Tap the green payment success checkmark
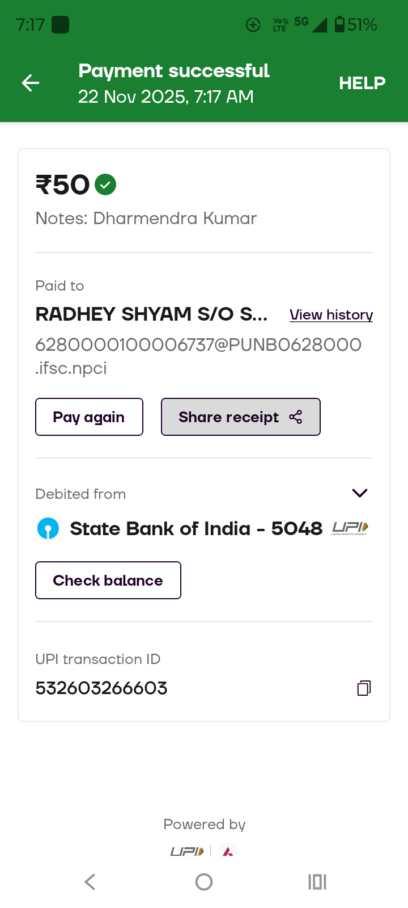The height and width of the screenshot is (908, 408). [x=105, y=185]
